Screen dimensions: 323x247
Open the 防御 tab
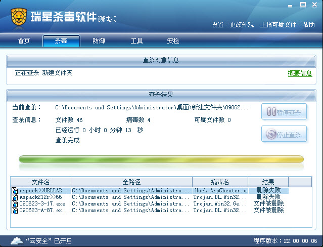[99, 40]
